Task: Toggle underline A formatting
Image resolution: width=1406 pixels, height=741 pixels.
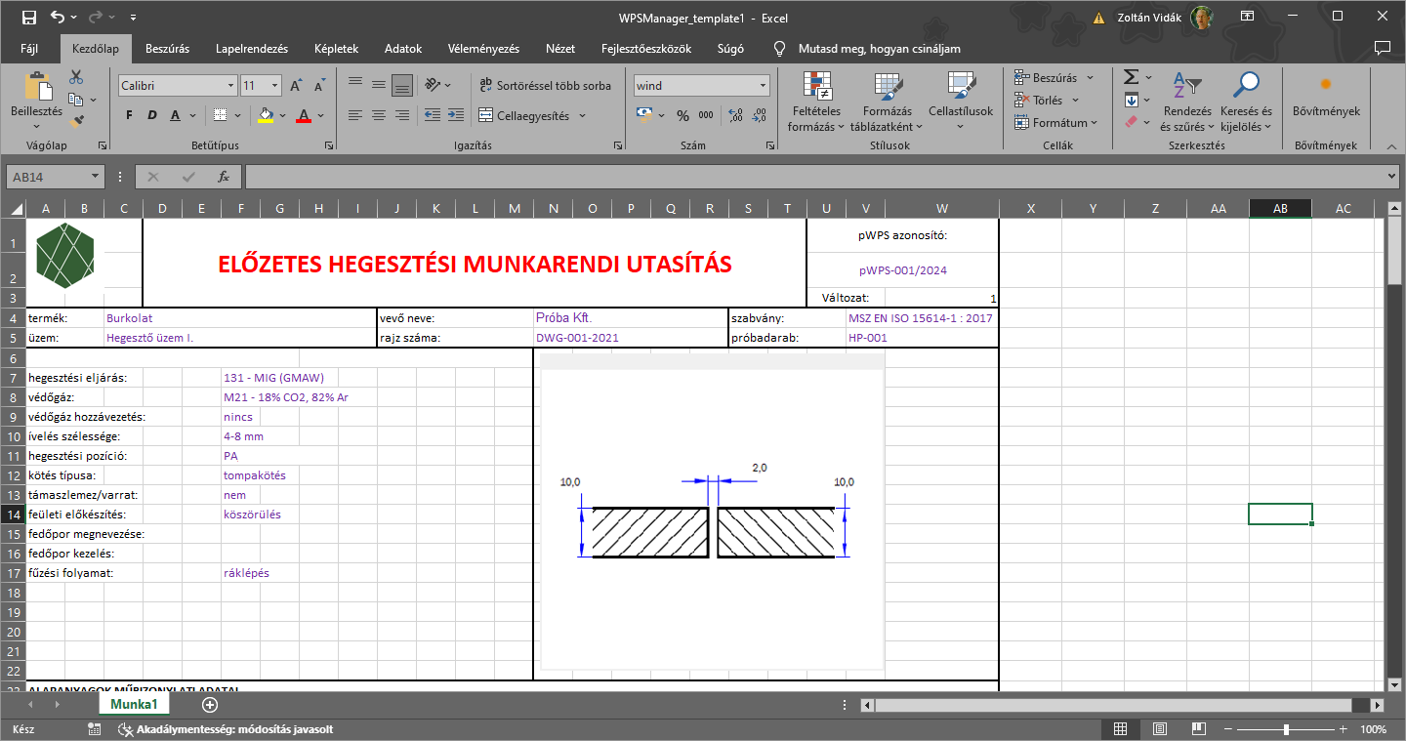Action: (175, 115)
